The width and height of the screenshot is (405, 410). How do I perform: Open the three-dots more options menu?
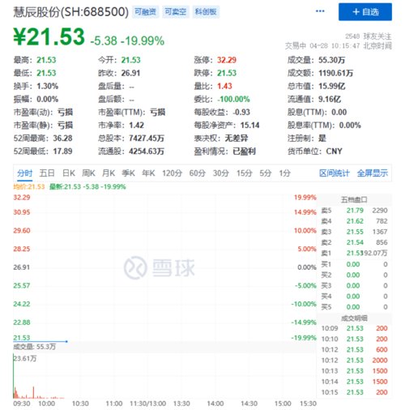(x=320, y=11)
